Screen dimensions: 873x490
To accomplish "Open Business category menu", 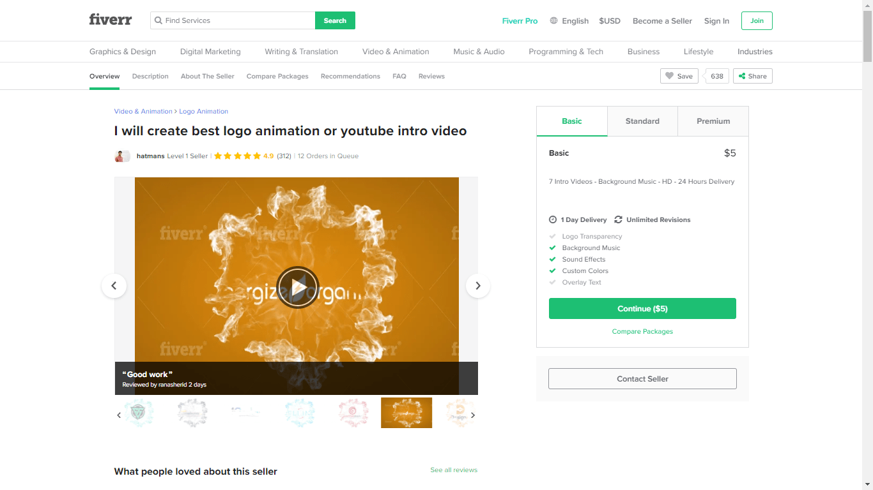I will 644,52.
